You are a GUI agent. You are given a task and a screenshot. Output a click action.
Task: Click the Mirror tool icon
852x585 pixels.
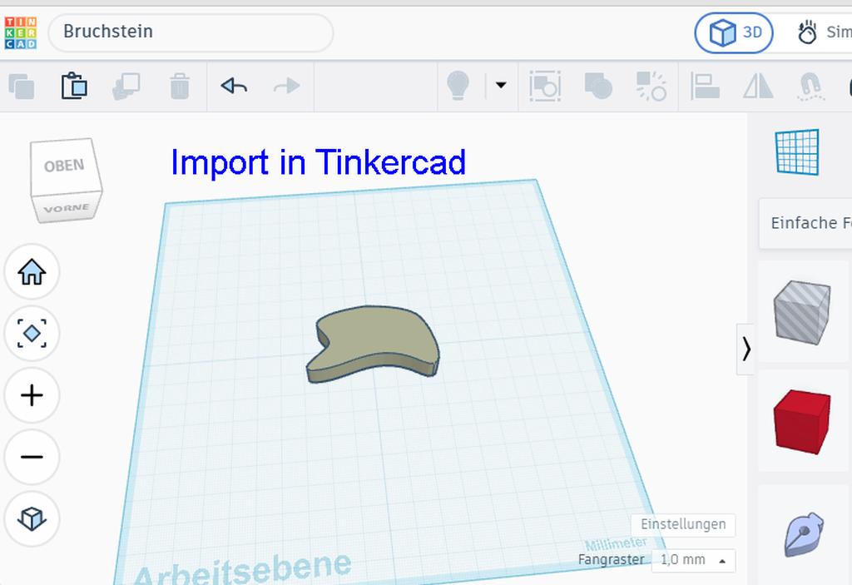tap(758, 86)
